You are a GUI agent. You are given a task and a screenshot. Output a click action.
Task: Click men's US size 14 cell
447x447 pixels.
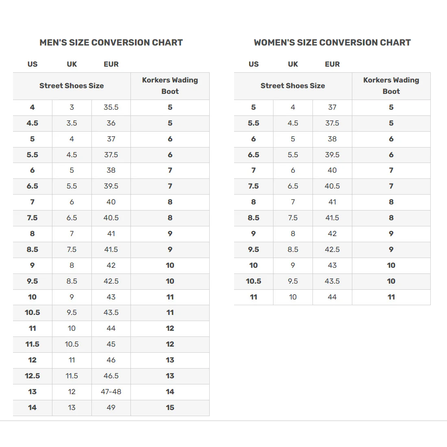coord(33,408)
